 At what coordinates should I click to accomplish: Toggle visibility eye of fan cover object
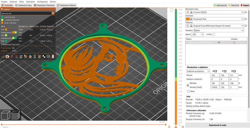coord(219,43)
